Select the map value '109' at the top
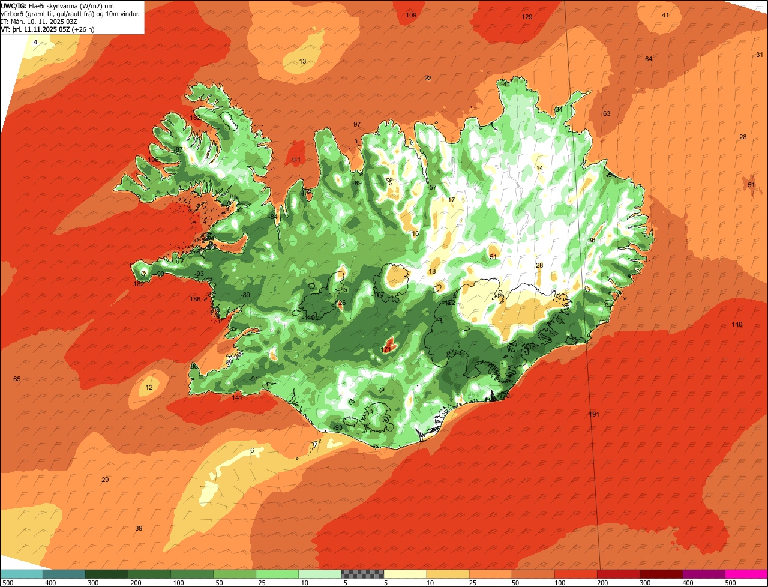This screenshot has width=768, height=587. (x=411, y=15)
